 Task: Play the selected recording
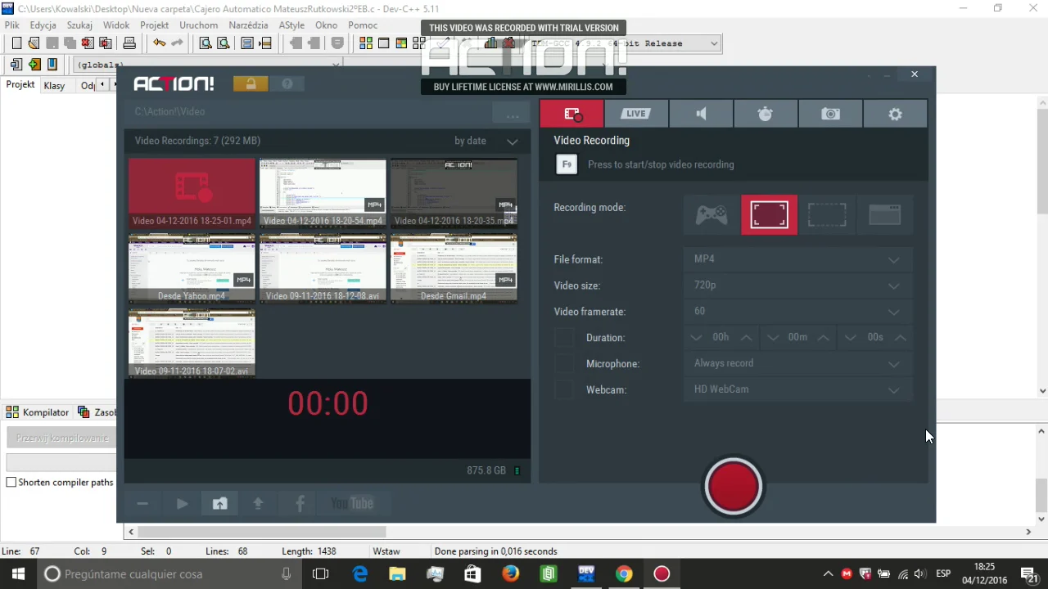click(182, 504)
